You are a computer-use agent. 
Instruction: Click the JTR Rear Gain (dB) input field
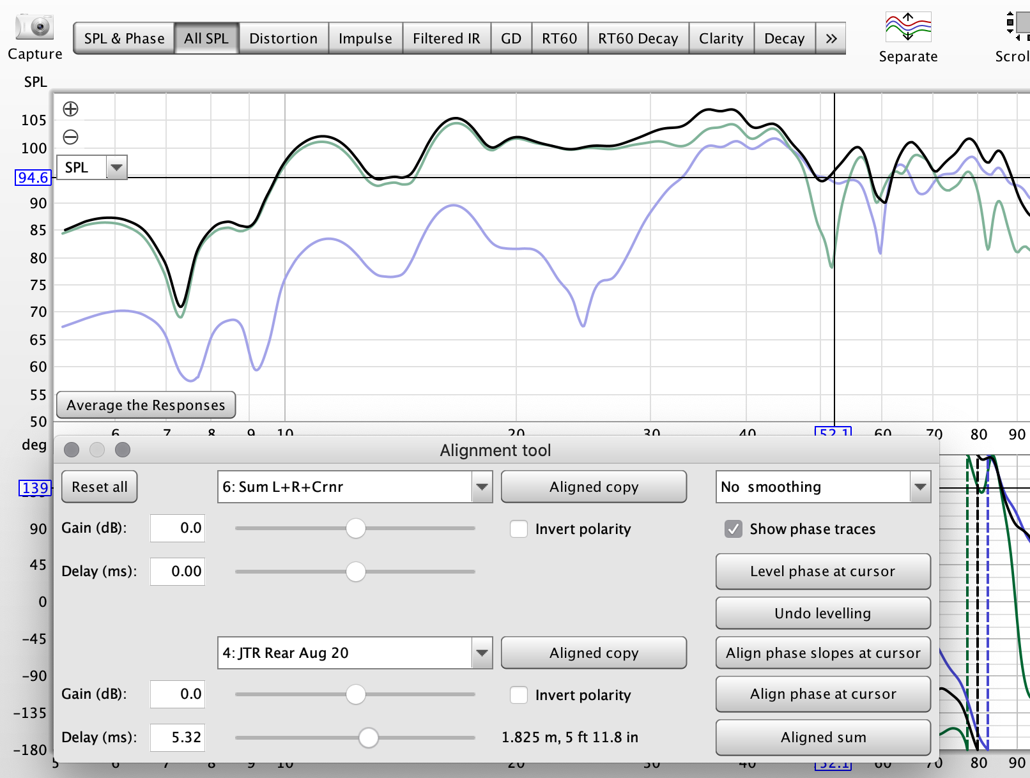178,694
